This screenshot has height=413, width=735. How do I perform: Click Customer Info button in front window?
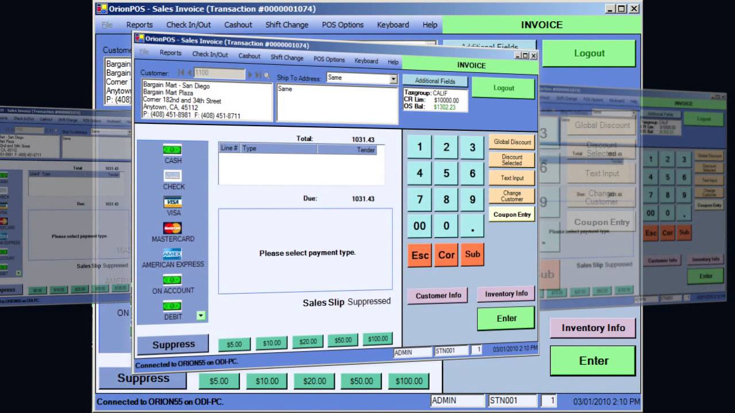[438, 295]
